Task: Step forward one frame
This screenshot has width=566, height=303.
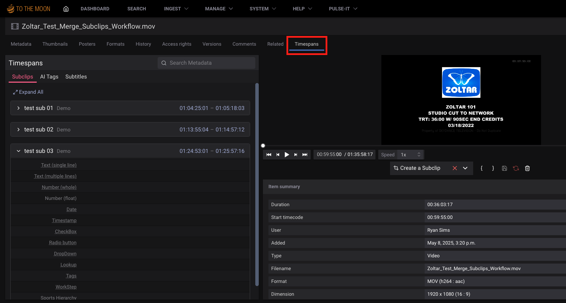Action: tap(295, 155)
